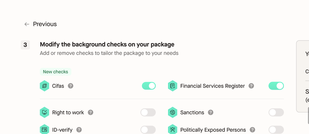Open the ID-verify help question mark
Image resolution: width=309 pixels, height=134 pixels.
tap(79, 130)
